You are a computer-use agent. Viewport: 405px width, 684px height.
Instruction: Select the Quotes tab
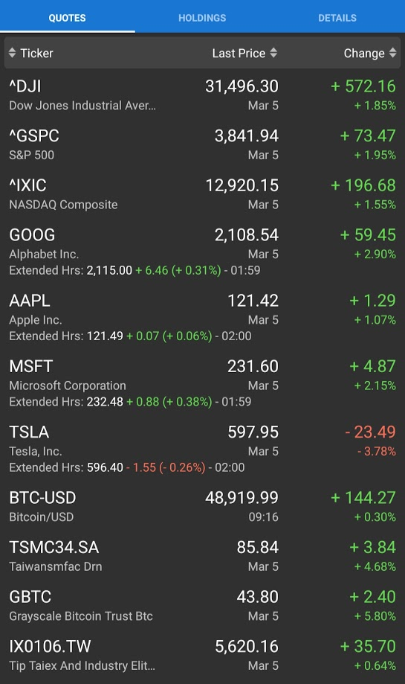pyautogui.click(x=67, y=18)
